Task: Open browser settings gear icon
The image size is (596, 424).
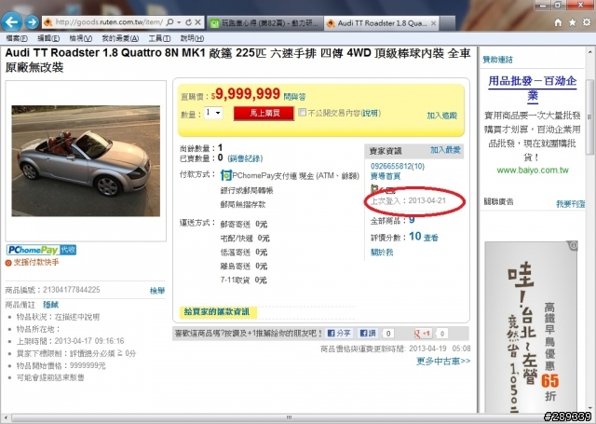Action: [587, 22]
